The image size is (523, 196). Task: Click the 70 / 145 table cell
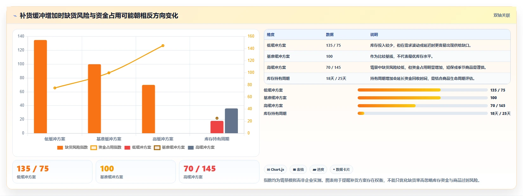[x=333, y=68]
